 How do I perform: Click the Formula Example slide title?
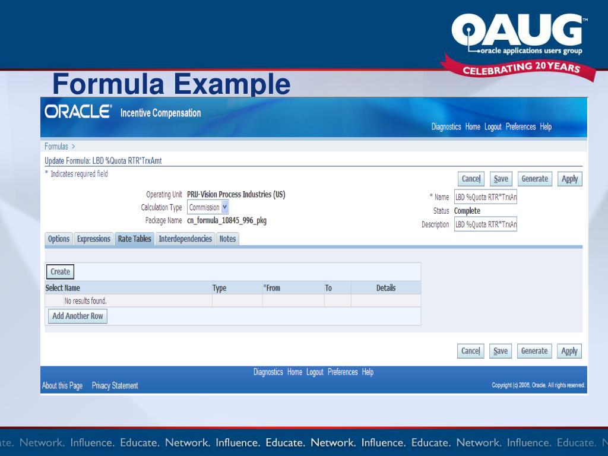[172, 84]
